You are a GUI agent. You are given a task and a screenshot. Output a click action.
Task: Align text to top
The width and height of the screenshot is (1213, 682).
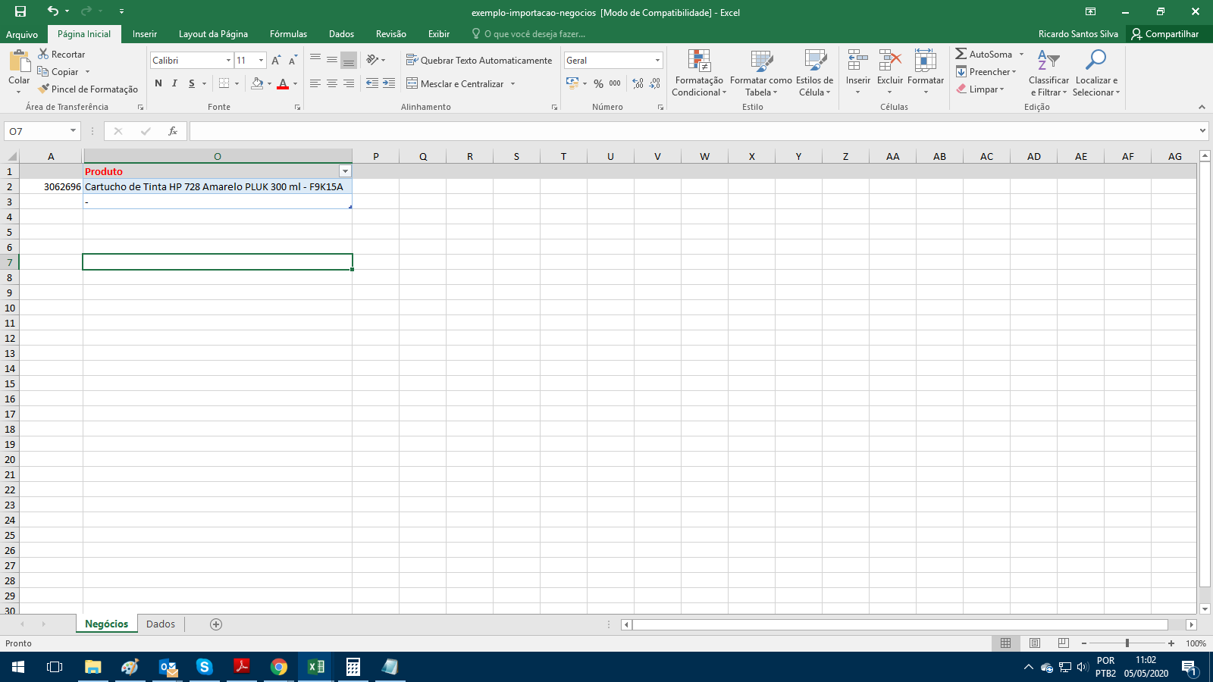(315, 60)
